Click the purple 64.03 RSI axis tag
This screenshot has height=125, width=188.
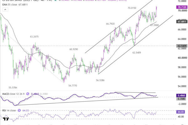pyautogui.click(x=181, y=112)
